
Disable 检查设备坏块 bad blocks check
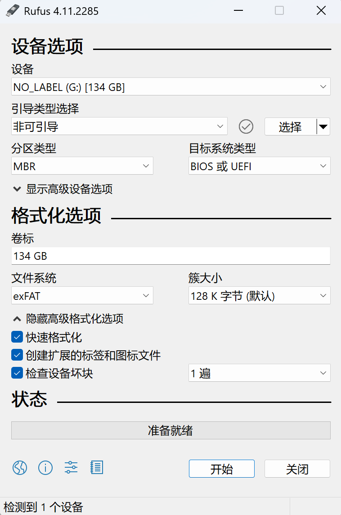click(17, 373)
